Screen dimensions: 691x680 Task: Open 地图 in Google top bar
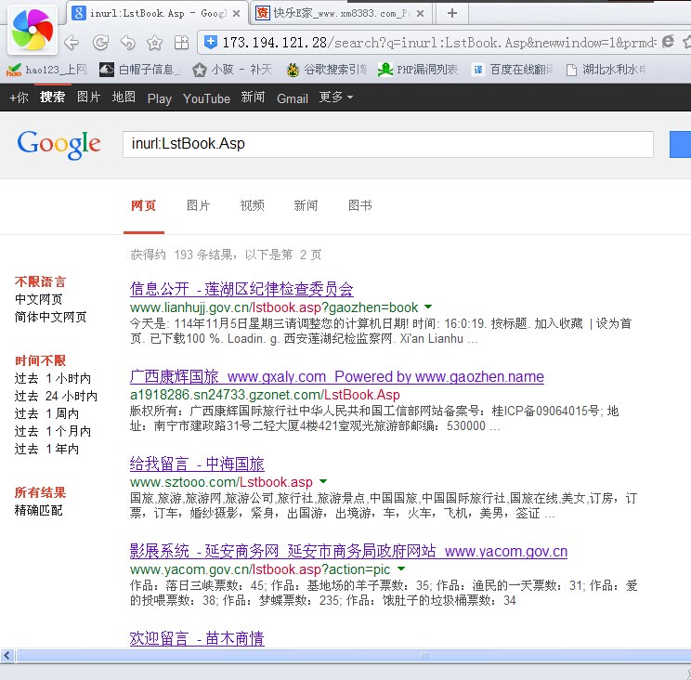pos(124,97)
